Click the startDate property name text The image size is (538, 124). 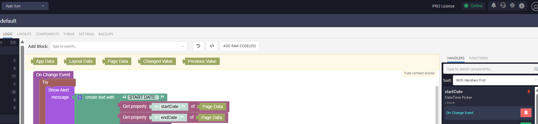(x=170, y=107)
